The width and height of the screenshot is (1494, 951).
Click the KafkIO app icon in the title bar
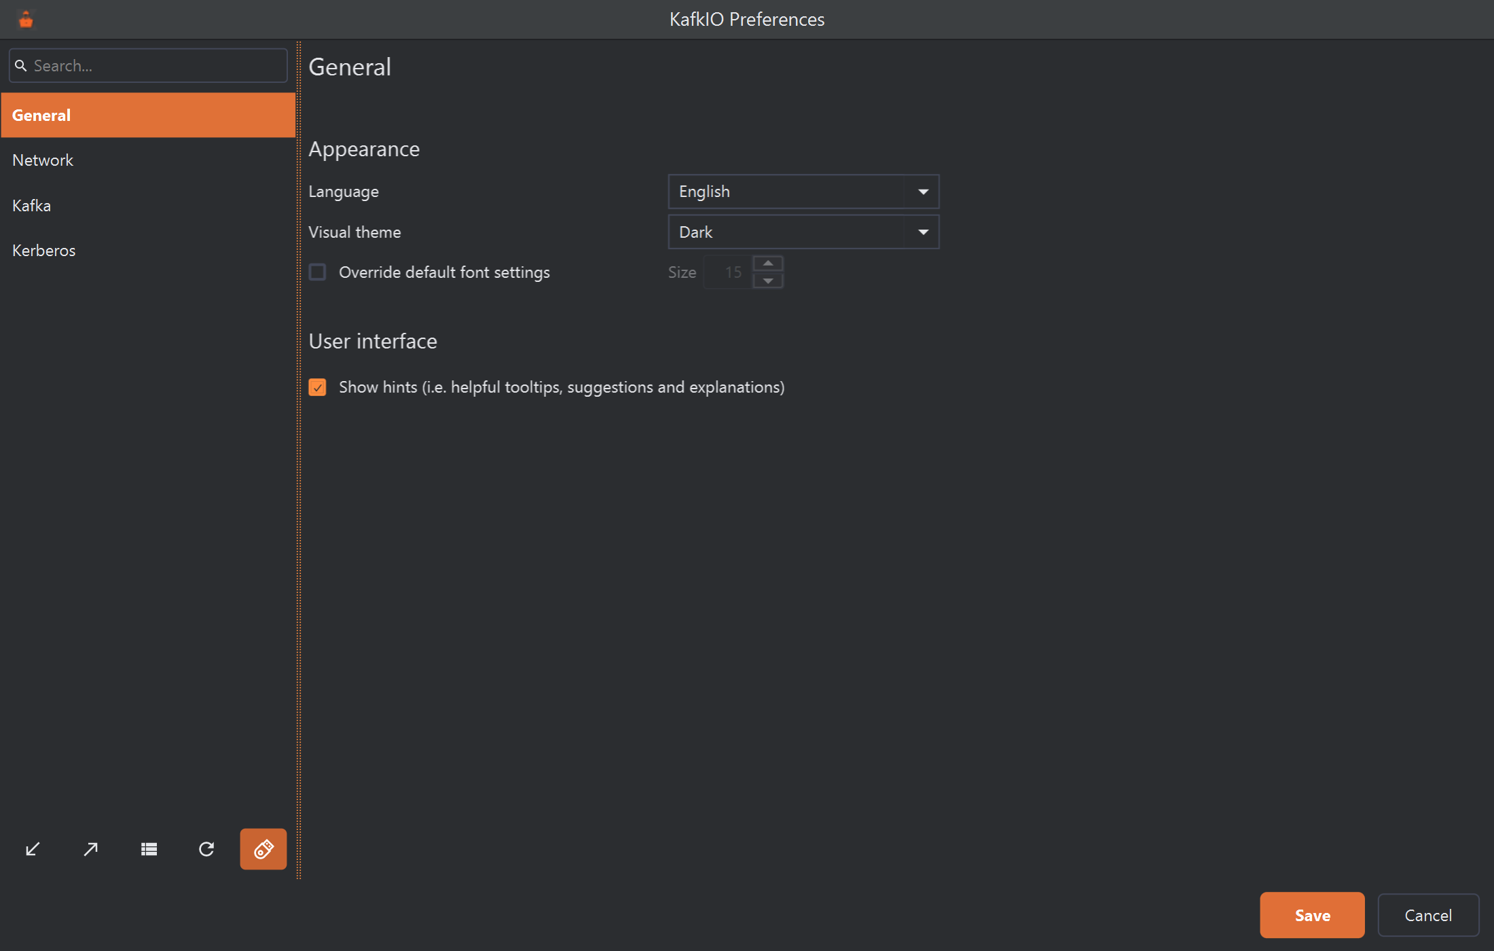pos(26,20)
